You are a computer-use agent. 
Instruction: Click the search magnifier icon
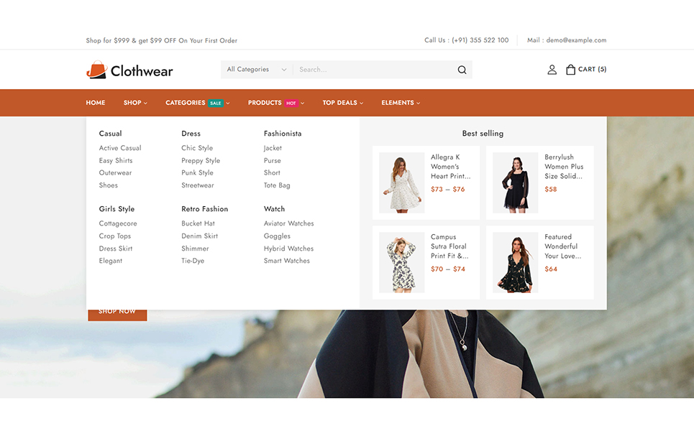click(462, 70)
